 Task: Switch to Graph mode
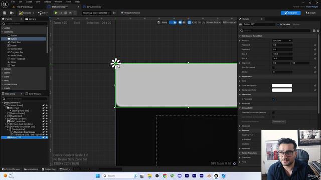311,13
